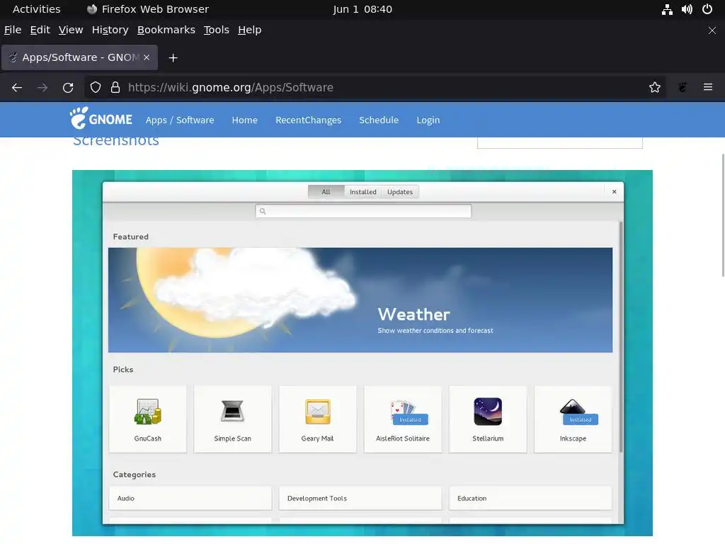This screenshot has width=725, height=544.
Task: Click the All tab in Software screenshot
Action: coord(326,192)
